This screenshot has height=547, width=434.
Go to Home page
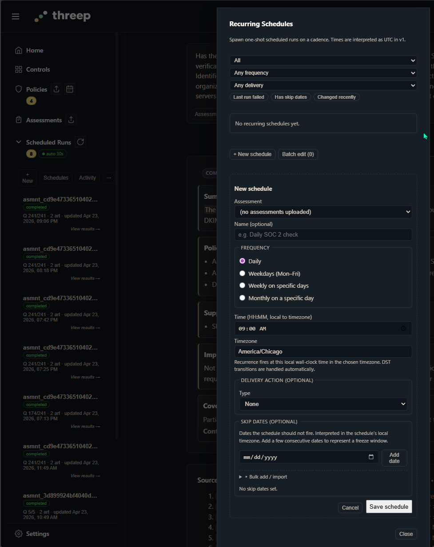pos(35,50)
